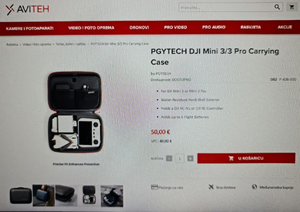This screenshot has height=212, width=300.
Task: Go to Pro Audio category
Action: coord(214,27)
